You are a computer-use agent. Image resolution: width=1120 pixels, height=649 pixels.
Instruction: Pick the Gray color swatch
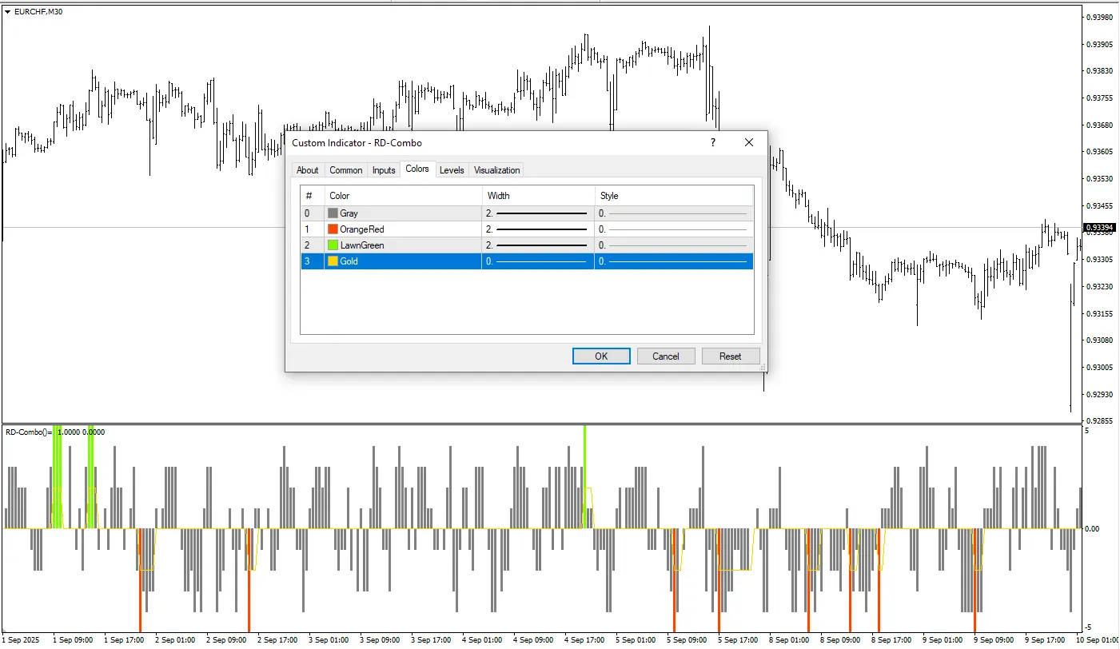333,213
